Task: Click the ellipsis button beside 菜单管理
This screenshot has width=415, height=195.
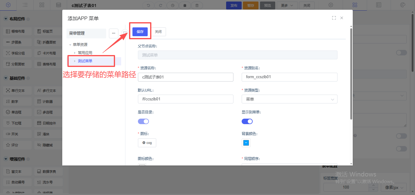Action: coord(114,33)
